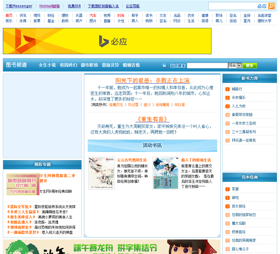The width and height of the screenshot is (280, 254).
Task: Click the site search magnifier icon
Action: [x=165, y=66]
